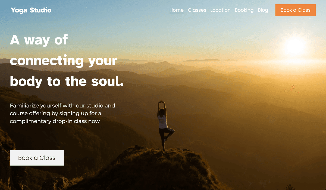Click the orange Book a Class button
The width and height of the screenshot is (326, 190).
(x=296, y=10)
